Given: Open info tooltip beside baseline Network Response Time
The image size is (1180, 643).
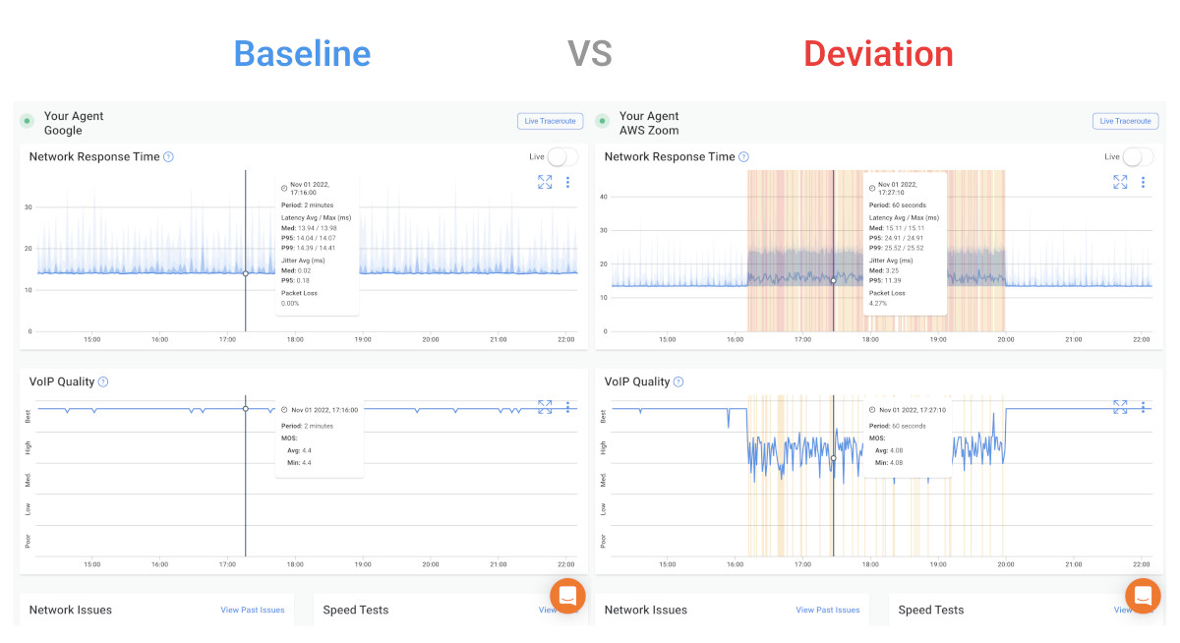Looking at the screenshot, I should [x=167, y=156].
